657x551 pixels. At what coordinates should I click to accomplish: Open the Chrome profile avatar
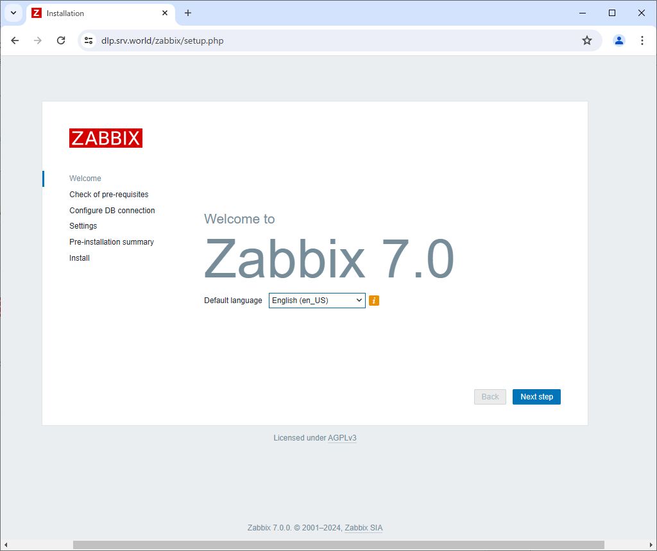point(619,40)
